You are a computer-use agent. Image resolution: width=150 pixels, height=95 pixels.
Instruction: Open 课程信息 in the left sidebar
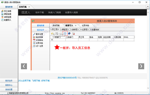click(6, 14)
